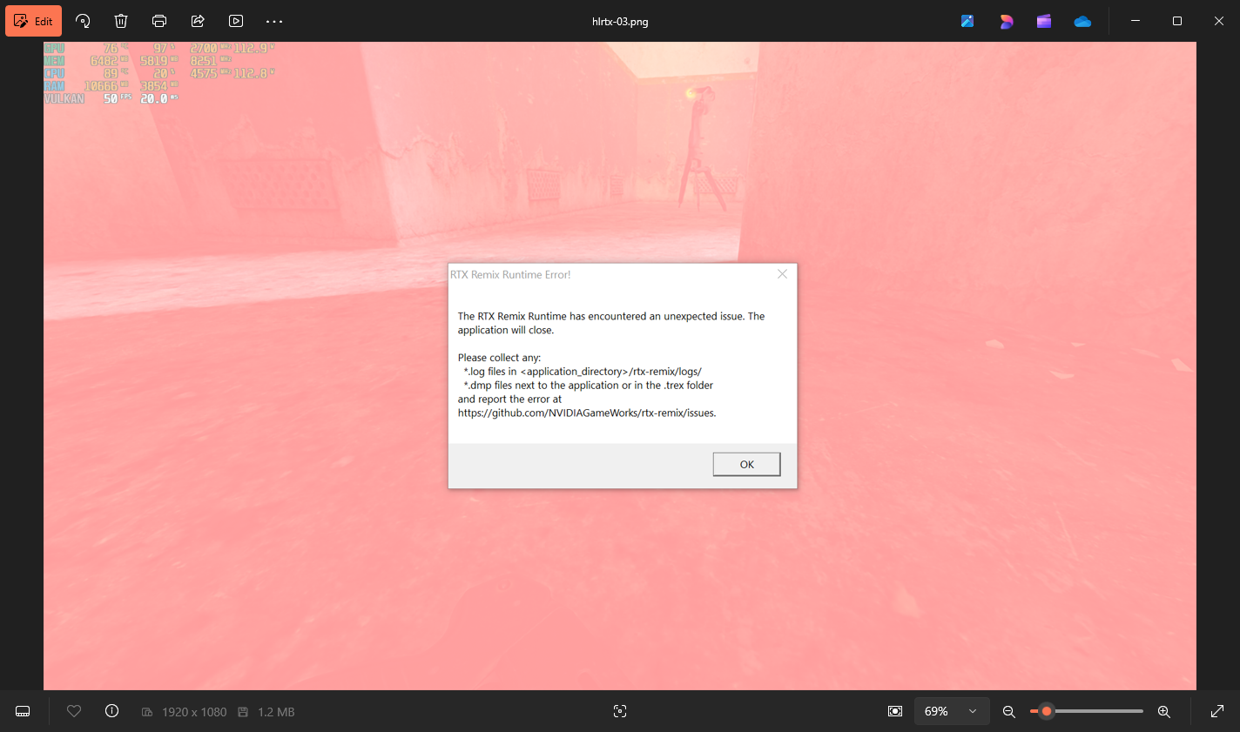The image size is (1240, 732).
Task: Open the See more three-dots menu
Action: 274,21
